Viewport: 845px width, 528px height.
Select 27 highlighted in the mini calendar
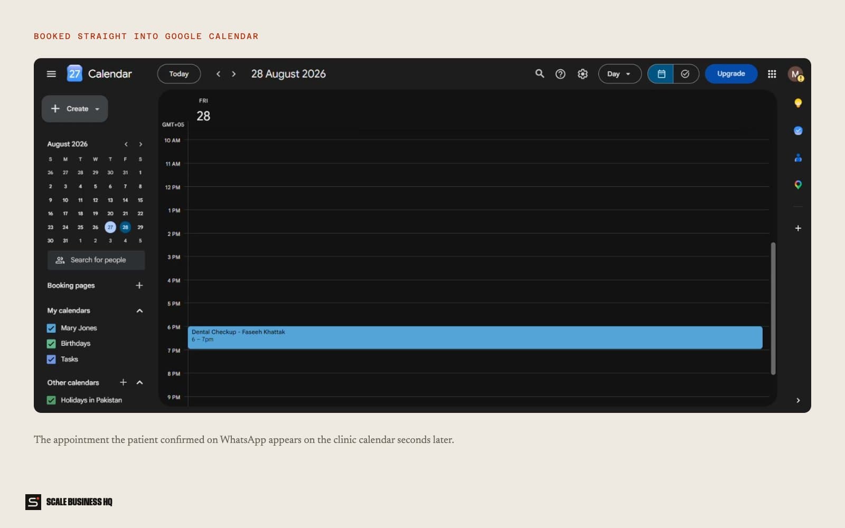click(x=110, y=227)
